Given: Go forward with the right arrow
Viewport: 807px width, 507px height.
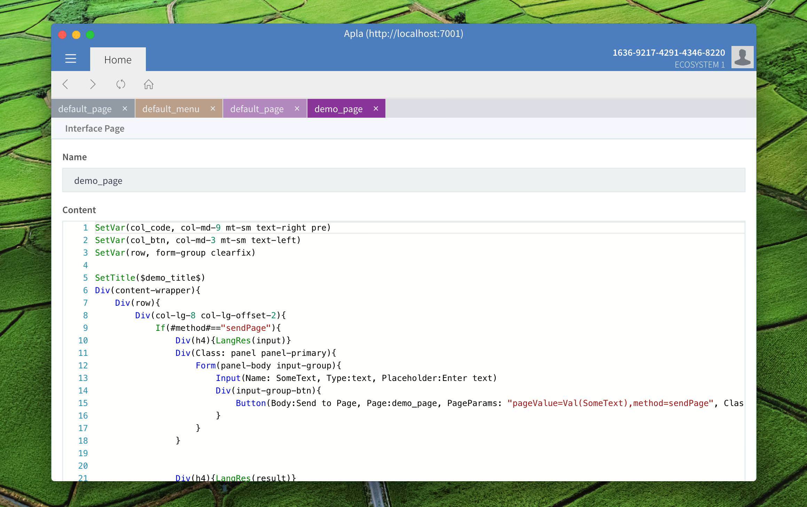Looking at the screenshot, I should 93,84.
